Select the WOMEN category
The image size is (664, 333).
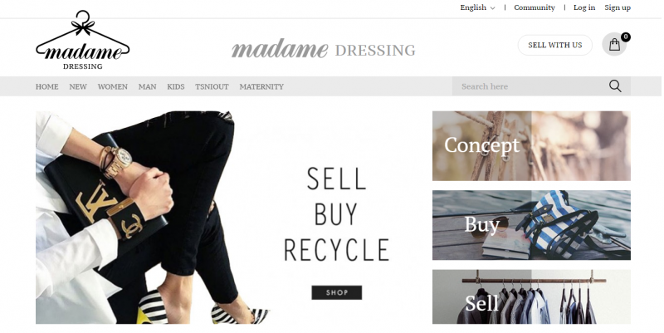[x=113, y=87]
